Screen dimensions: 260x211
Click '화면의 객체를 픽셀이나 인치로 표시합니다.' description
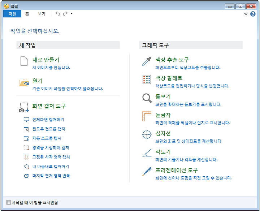pyautogui.click(x=192, y=123)
